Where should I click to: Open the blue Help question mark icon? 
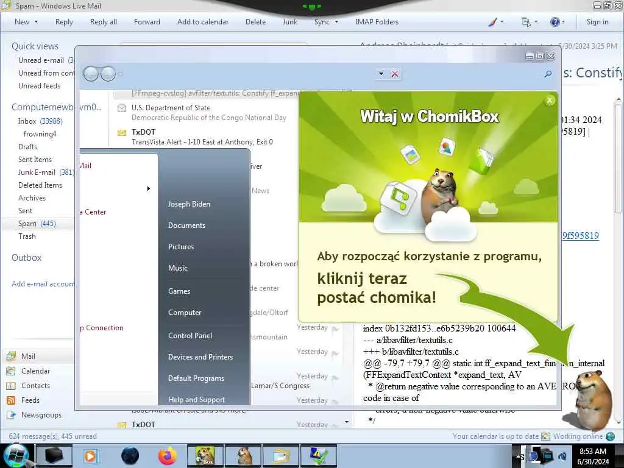555,22
